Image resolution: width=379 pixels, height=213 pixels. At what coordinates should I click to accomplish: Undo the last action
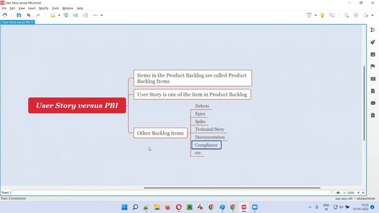(x=28, y=15)
